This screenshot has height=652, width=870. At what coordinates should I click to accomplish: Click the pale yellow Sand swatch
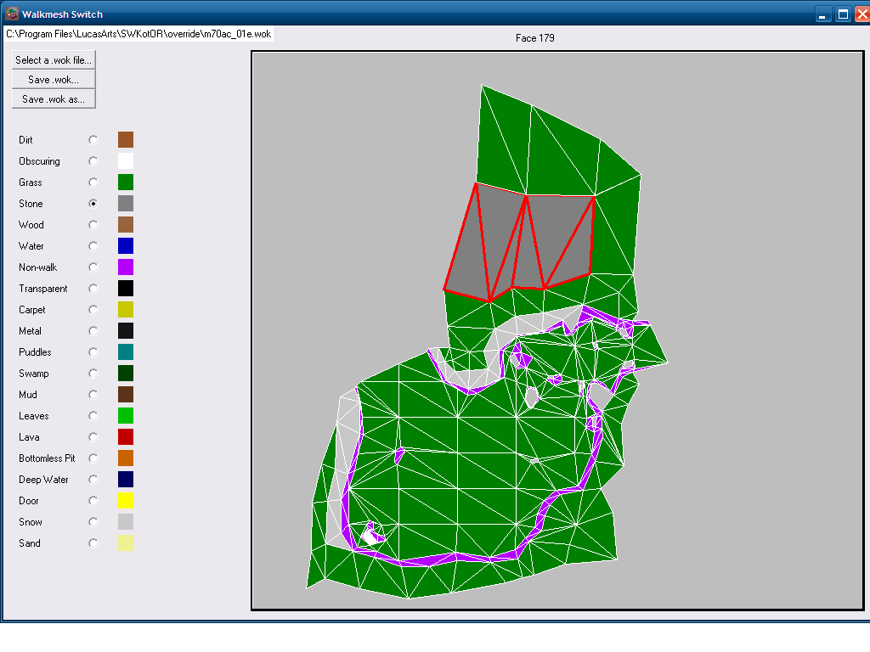[x=126, y=543]
